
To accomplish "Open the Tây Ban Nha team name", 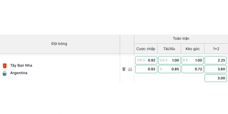I will 21,66.
